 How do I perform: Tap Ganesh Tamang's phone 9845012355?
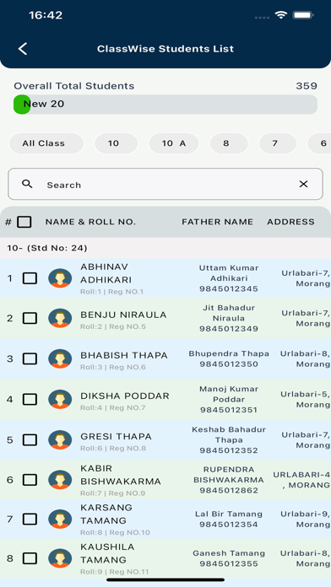tap(229, 563)
